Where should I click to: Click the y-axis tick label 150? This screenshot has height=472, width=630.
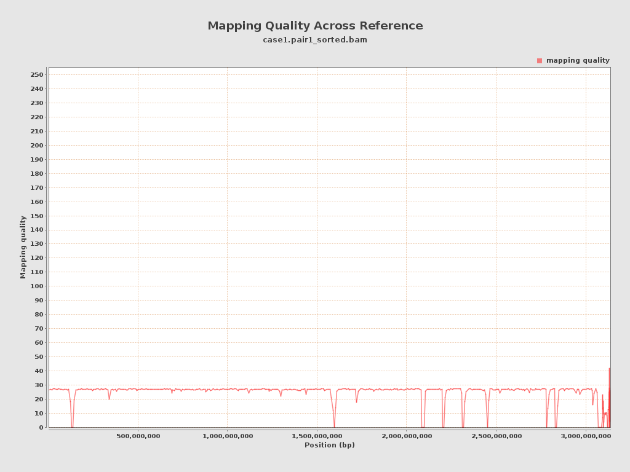[x=36, y=216]
